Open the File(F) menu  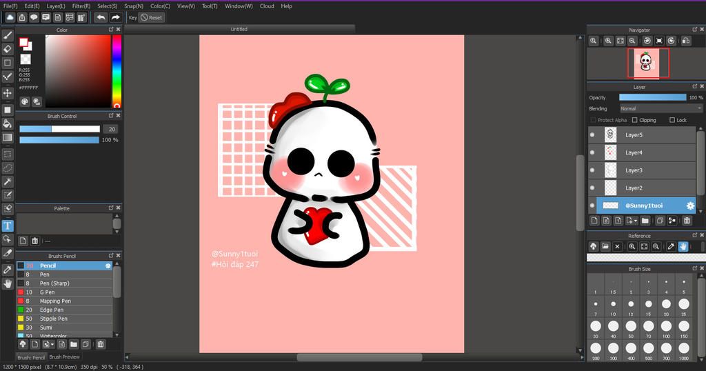tap(10, 6)
